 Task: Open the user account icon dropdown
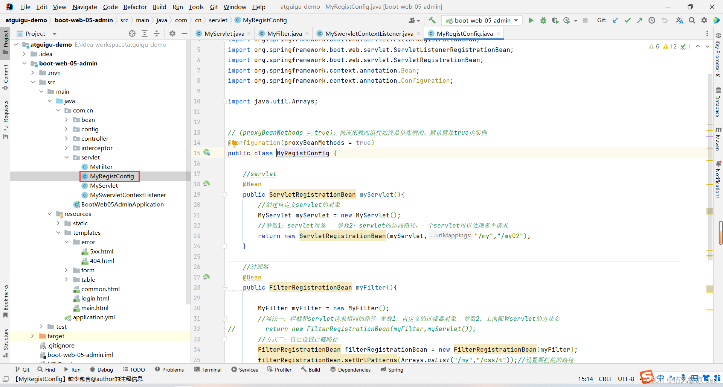click(x=414, y=20)
